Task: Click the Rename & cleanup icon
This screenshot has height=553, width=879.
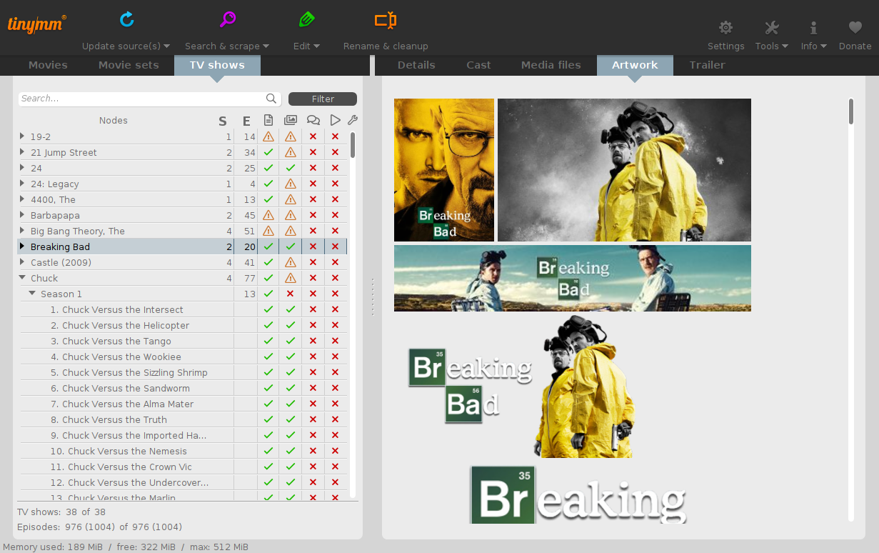Action: coord(386,20)
